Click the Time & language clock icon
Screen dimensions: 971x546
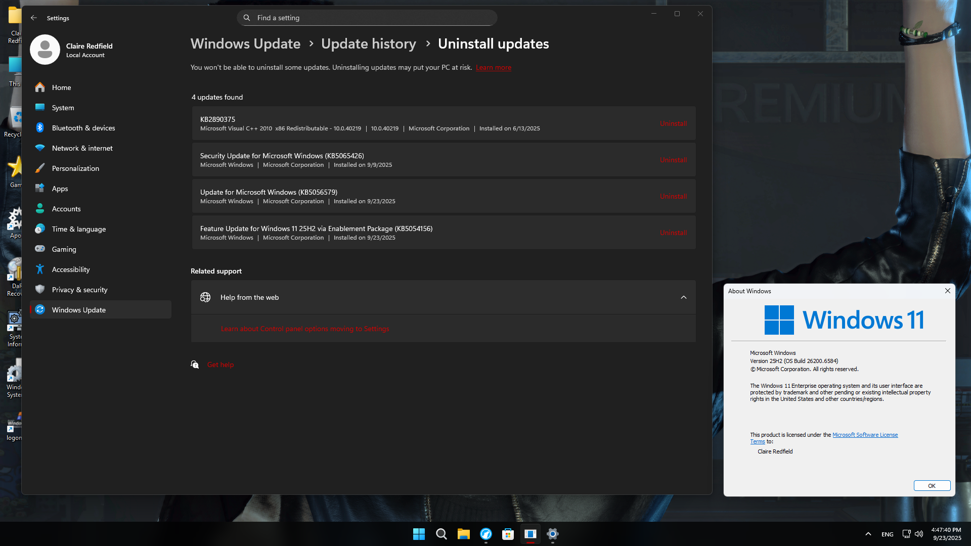click(40, 229)
